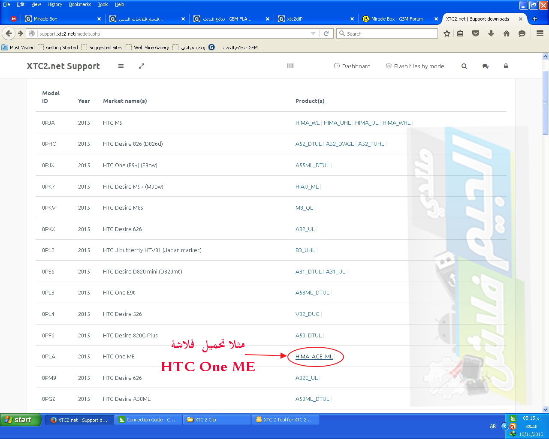Image resolution: width=549 pixels, height=439 pixels.
Task: Open the A53ML_DTUL product link
Action: 312,293
